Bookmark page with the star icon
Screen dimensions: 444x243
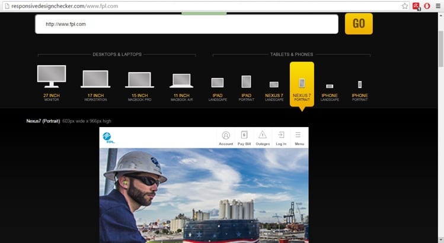coord(405,5)
